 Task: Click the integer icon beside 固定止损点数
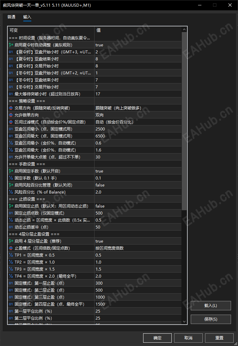click(x=11, y=213)
